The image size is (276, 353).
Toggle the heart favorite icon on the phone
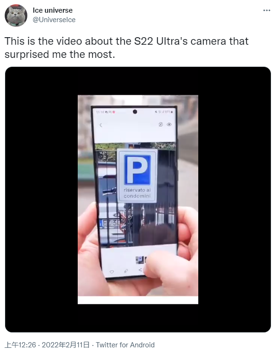click(112, 272)
